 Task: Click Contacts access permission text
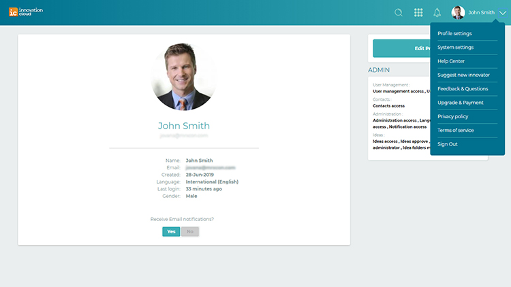pos(388,105)
